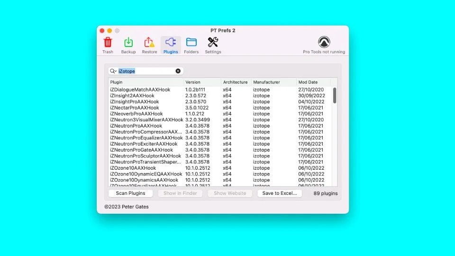
Task: Select the iZNeutronProEqualizerAAXHook row
Action: (220, 138)
